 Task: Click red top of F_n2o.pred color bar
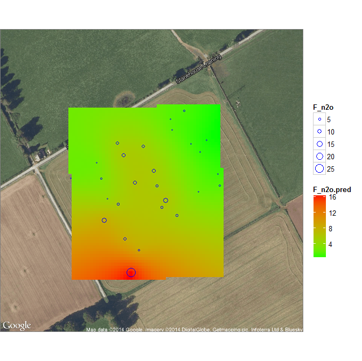tap(319, 197)
